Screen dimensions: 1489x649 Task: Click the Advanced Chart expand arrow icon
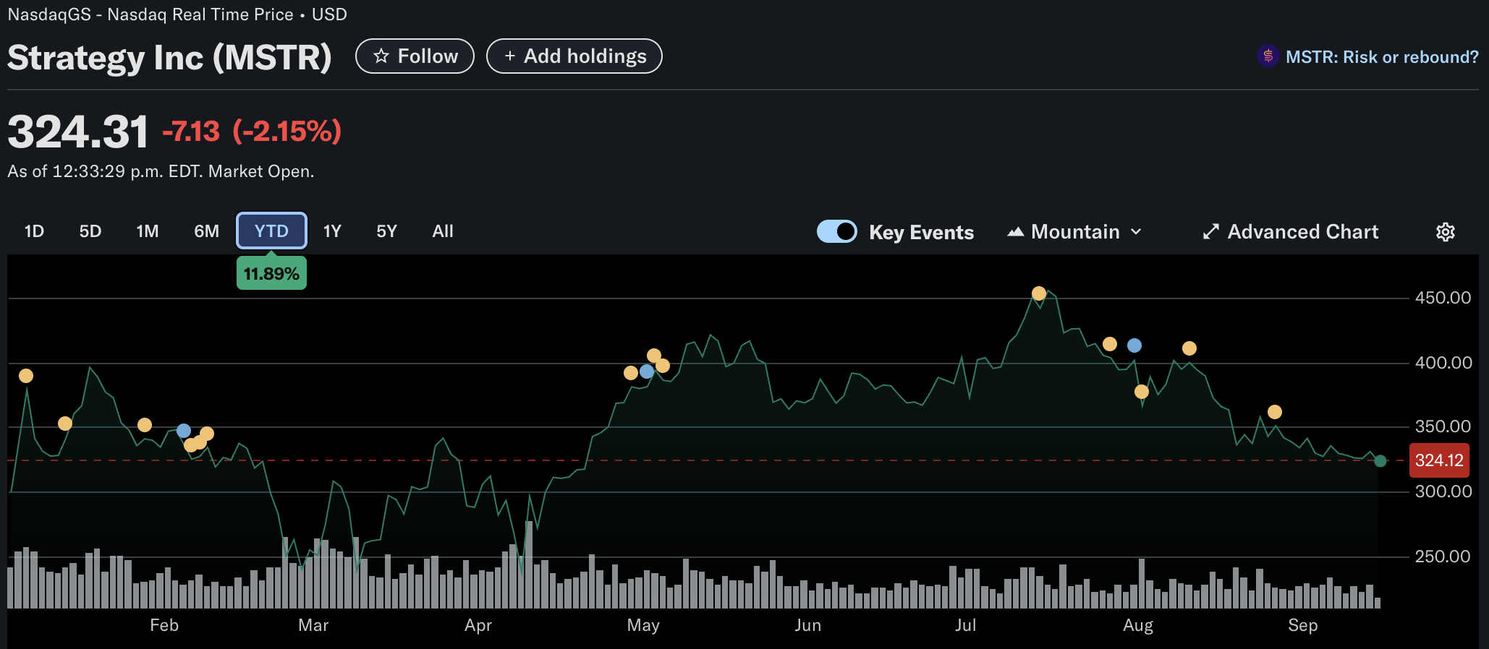(x=1210, y=232)
